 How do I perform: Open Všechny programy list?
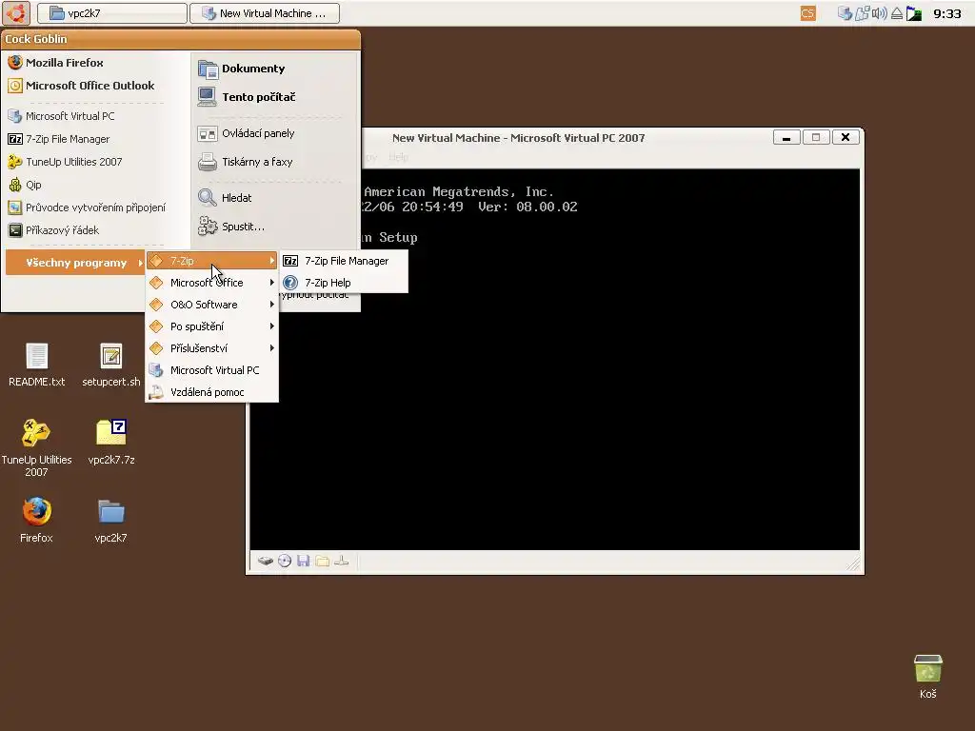coord(75,263)
